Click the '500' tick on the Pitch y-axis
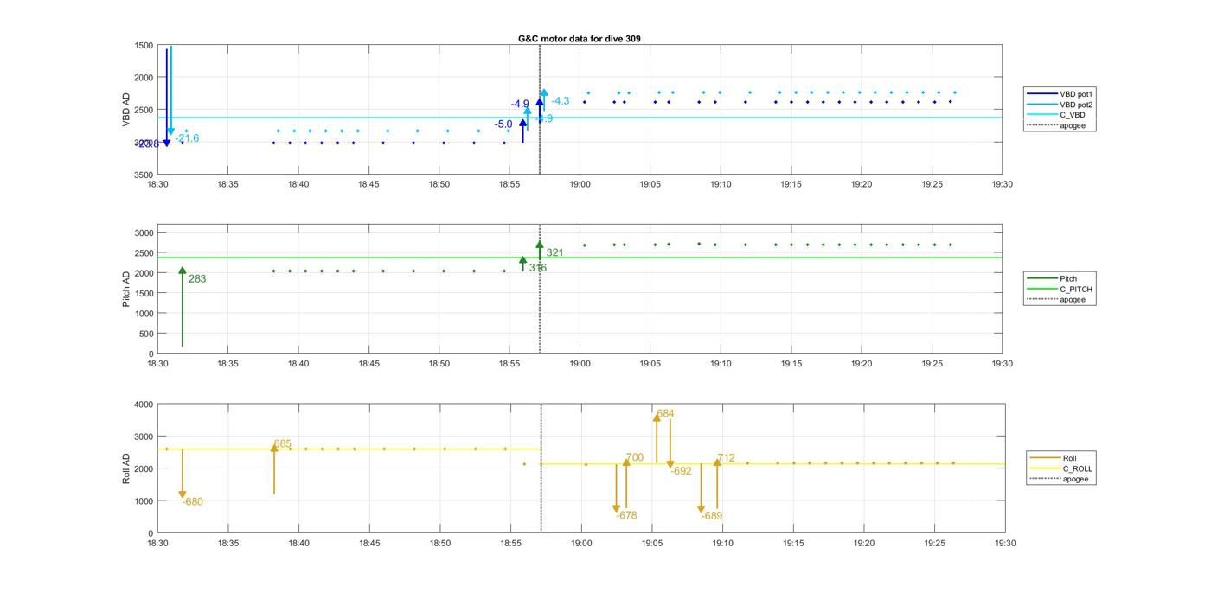This screenshot has height=599, width=1211. (146, 334)
